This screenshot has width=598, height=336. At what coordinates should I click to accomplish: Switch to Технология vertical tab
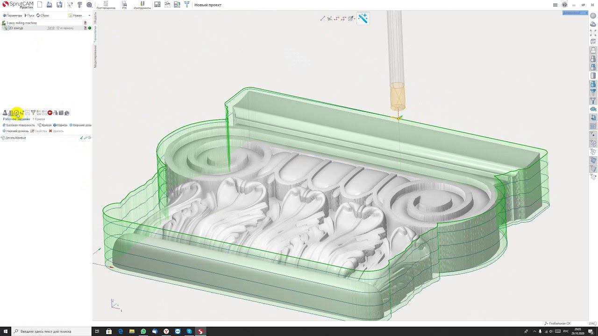(95, 34)
